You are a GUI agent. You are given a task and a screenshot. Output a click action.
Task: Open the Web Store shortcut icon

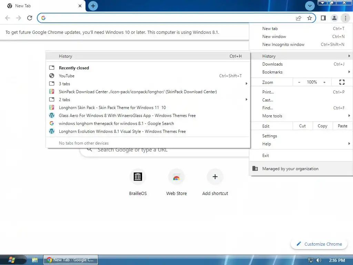point(176,177)
